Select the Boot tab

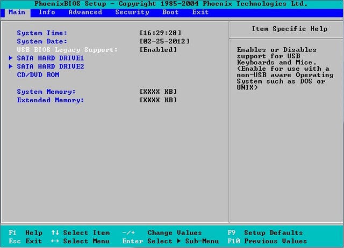(170, 12)
